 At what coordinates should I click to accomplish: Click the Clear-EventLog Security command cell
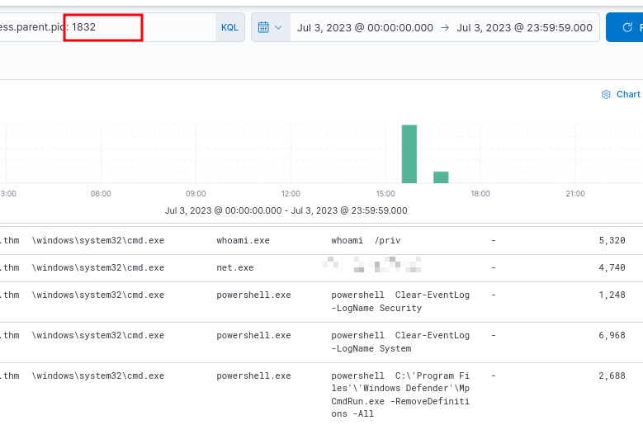pyautogui.click(x=400, y=301)
